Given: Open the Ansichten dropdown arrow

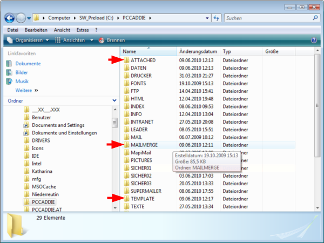Looking at the screenshot, I should [92, 40].
